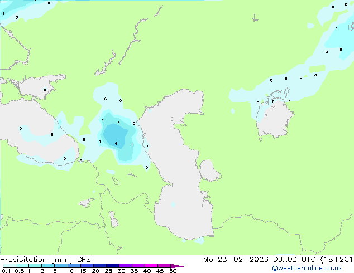Click the 'Mo 23-02-2026' date text

tap(236, 260)
